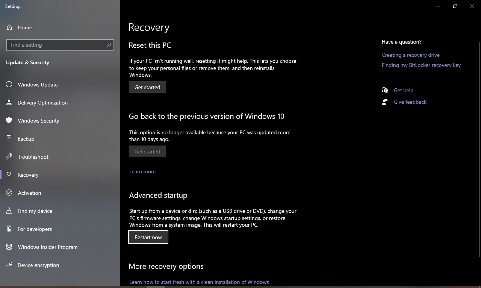Open the clean installation of Windows link
Viewport: 481px width, 288px height.
[x=199, y=282]
